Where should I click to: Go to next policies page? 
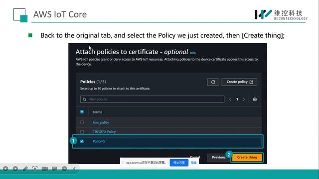coord(244,99)
